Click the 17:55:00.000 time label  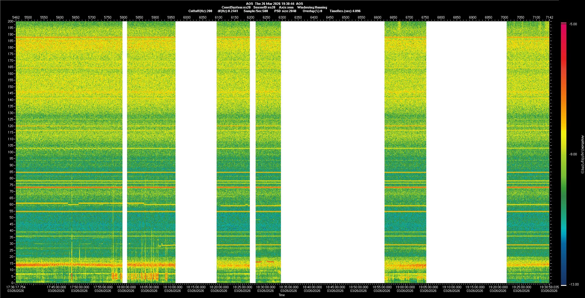(103, 287)
